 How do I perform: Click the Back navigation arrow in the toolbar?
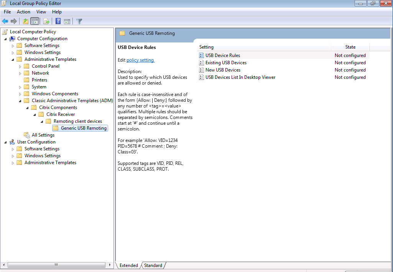tap(5, 21)
